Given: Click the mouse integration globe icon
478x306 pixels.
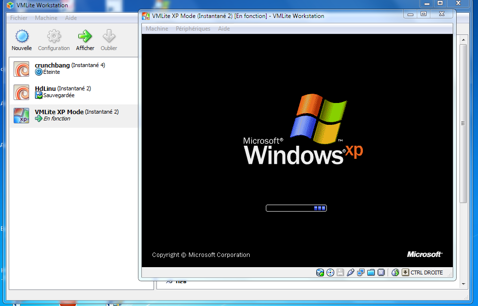Looking at the screenshot, I should [395, 272].
